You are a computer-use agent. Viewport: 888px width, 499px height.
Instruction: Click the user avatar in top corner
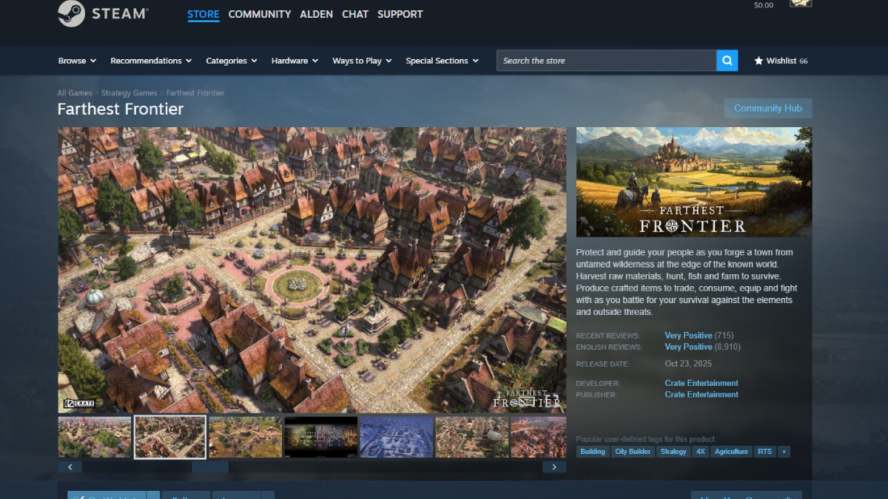(801, 4)
